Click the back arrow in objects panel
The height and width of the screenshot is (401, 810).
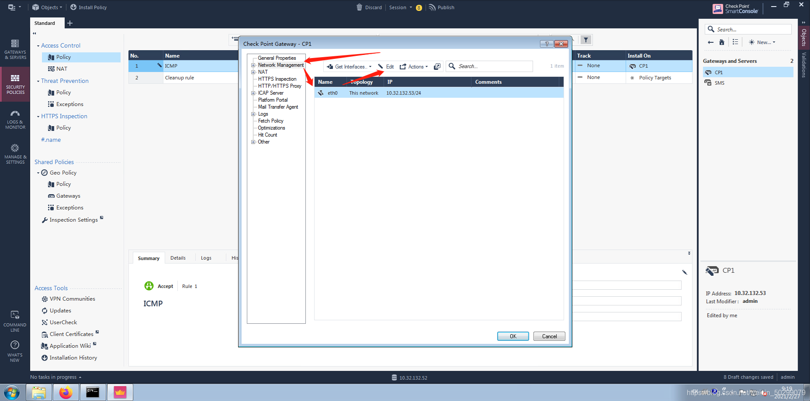coord(710,42)
